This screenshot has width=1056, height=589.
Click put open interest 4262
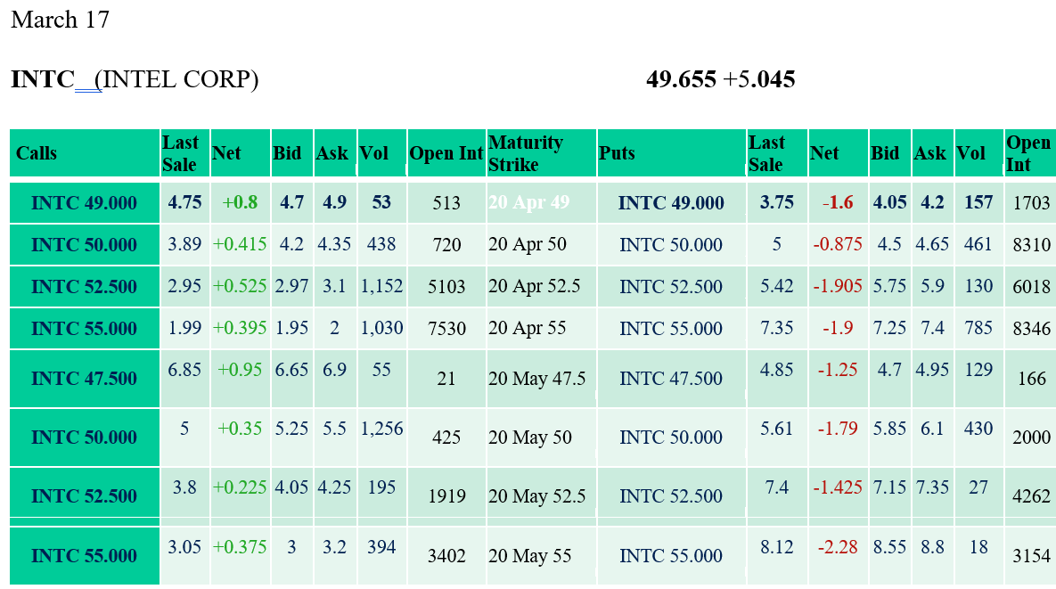1032,495
